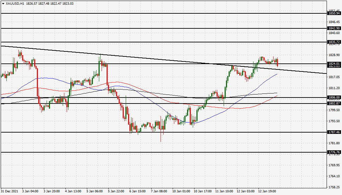The height and width of the screenshot is (195, 342).
Task: Select the 1824.01 level price label
Action: [x=334, y=64]
